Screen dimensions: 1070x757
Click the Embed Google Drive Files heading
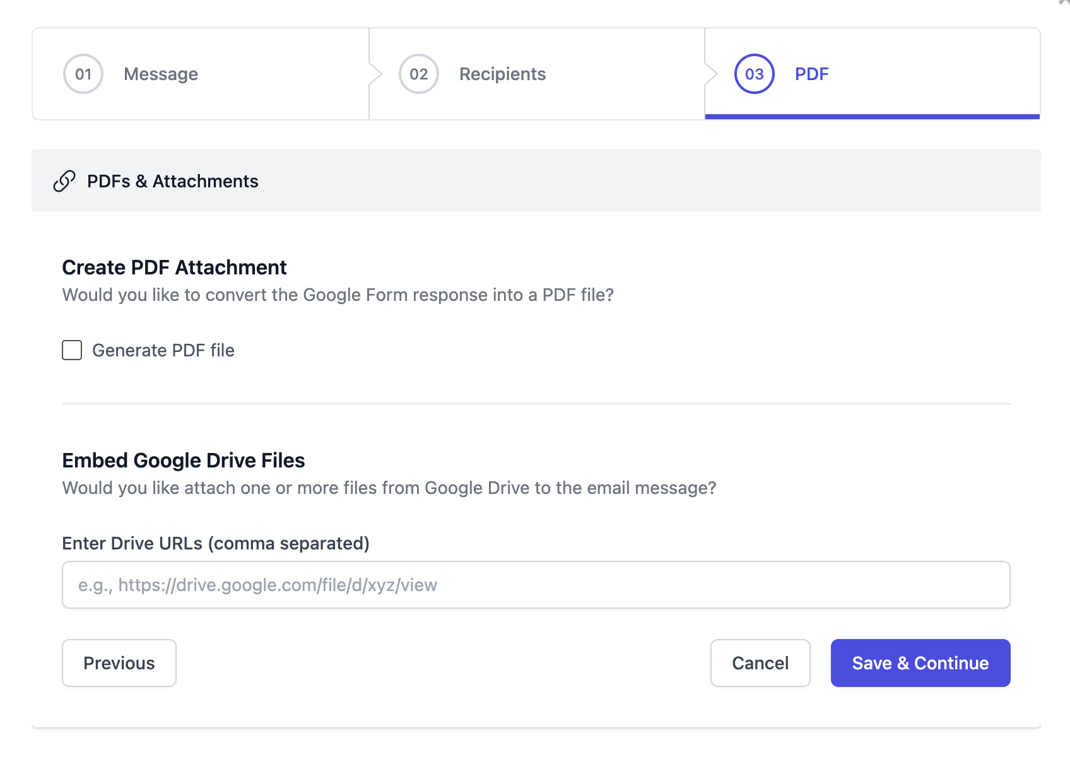pyautogui.click(x=183, y=460)
